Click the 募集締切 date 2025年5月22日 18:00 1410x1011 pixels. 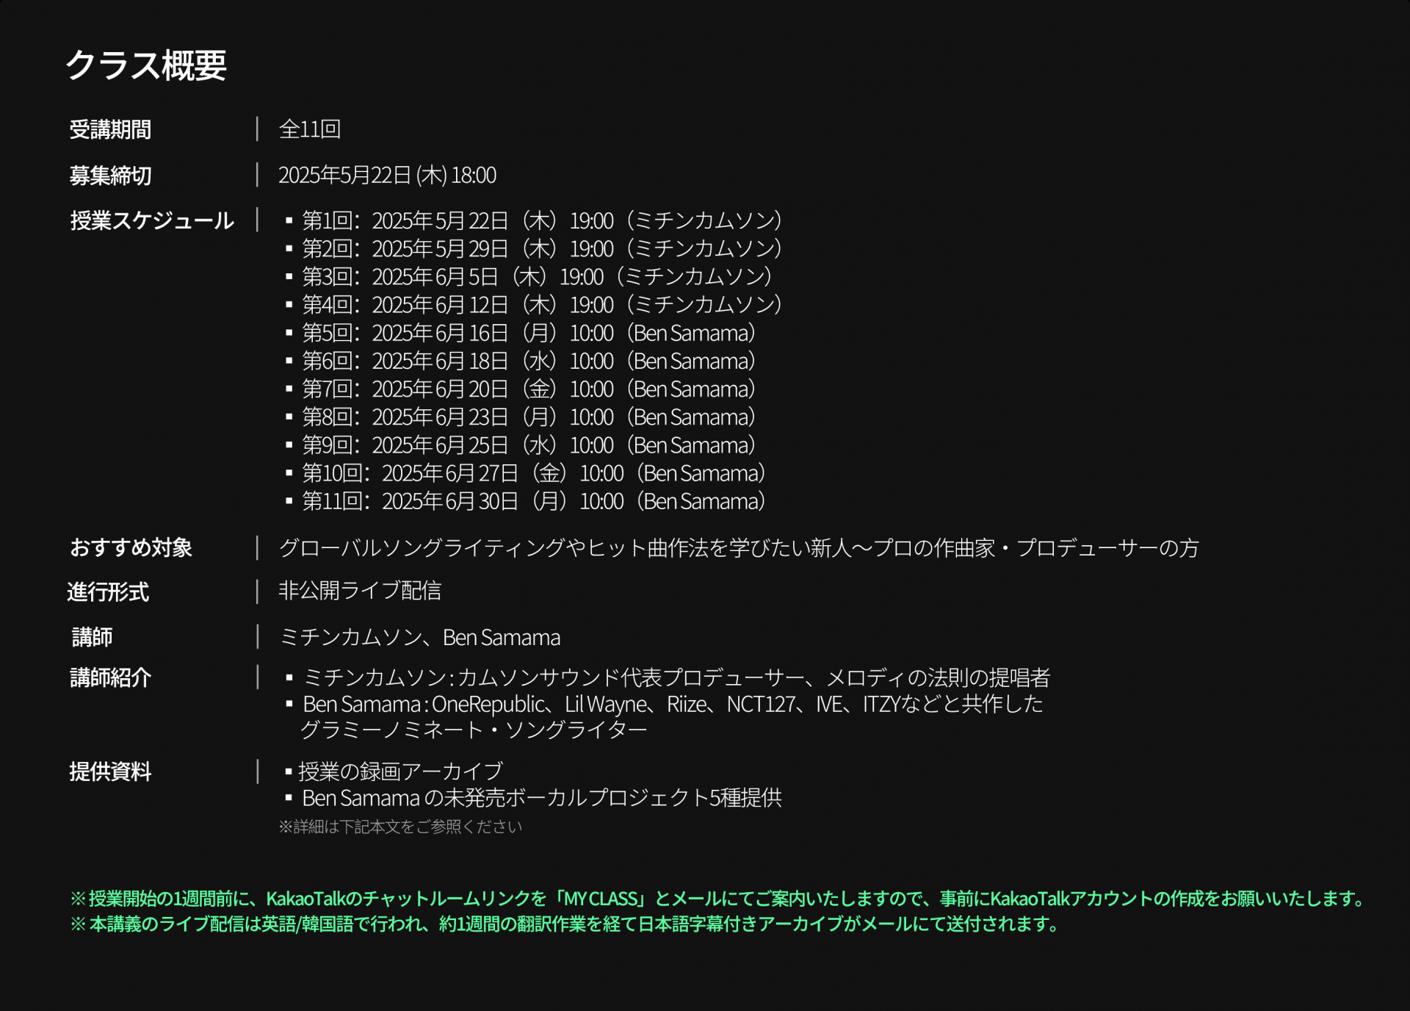pyautogui.click(x=387, y=176)
